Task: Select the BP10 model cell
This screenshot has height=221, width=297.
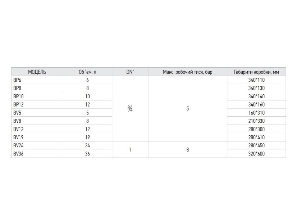Action: (37, 96)
